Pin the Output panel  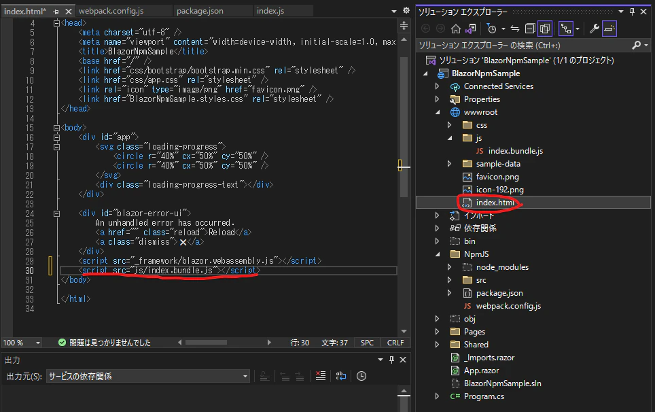pos(391,360)
